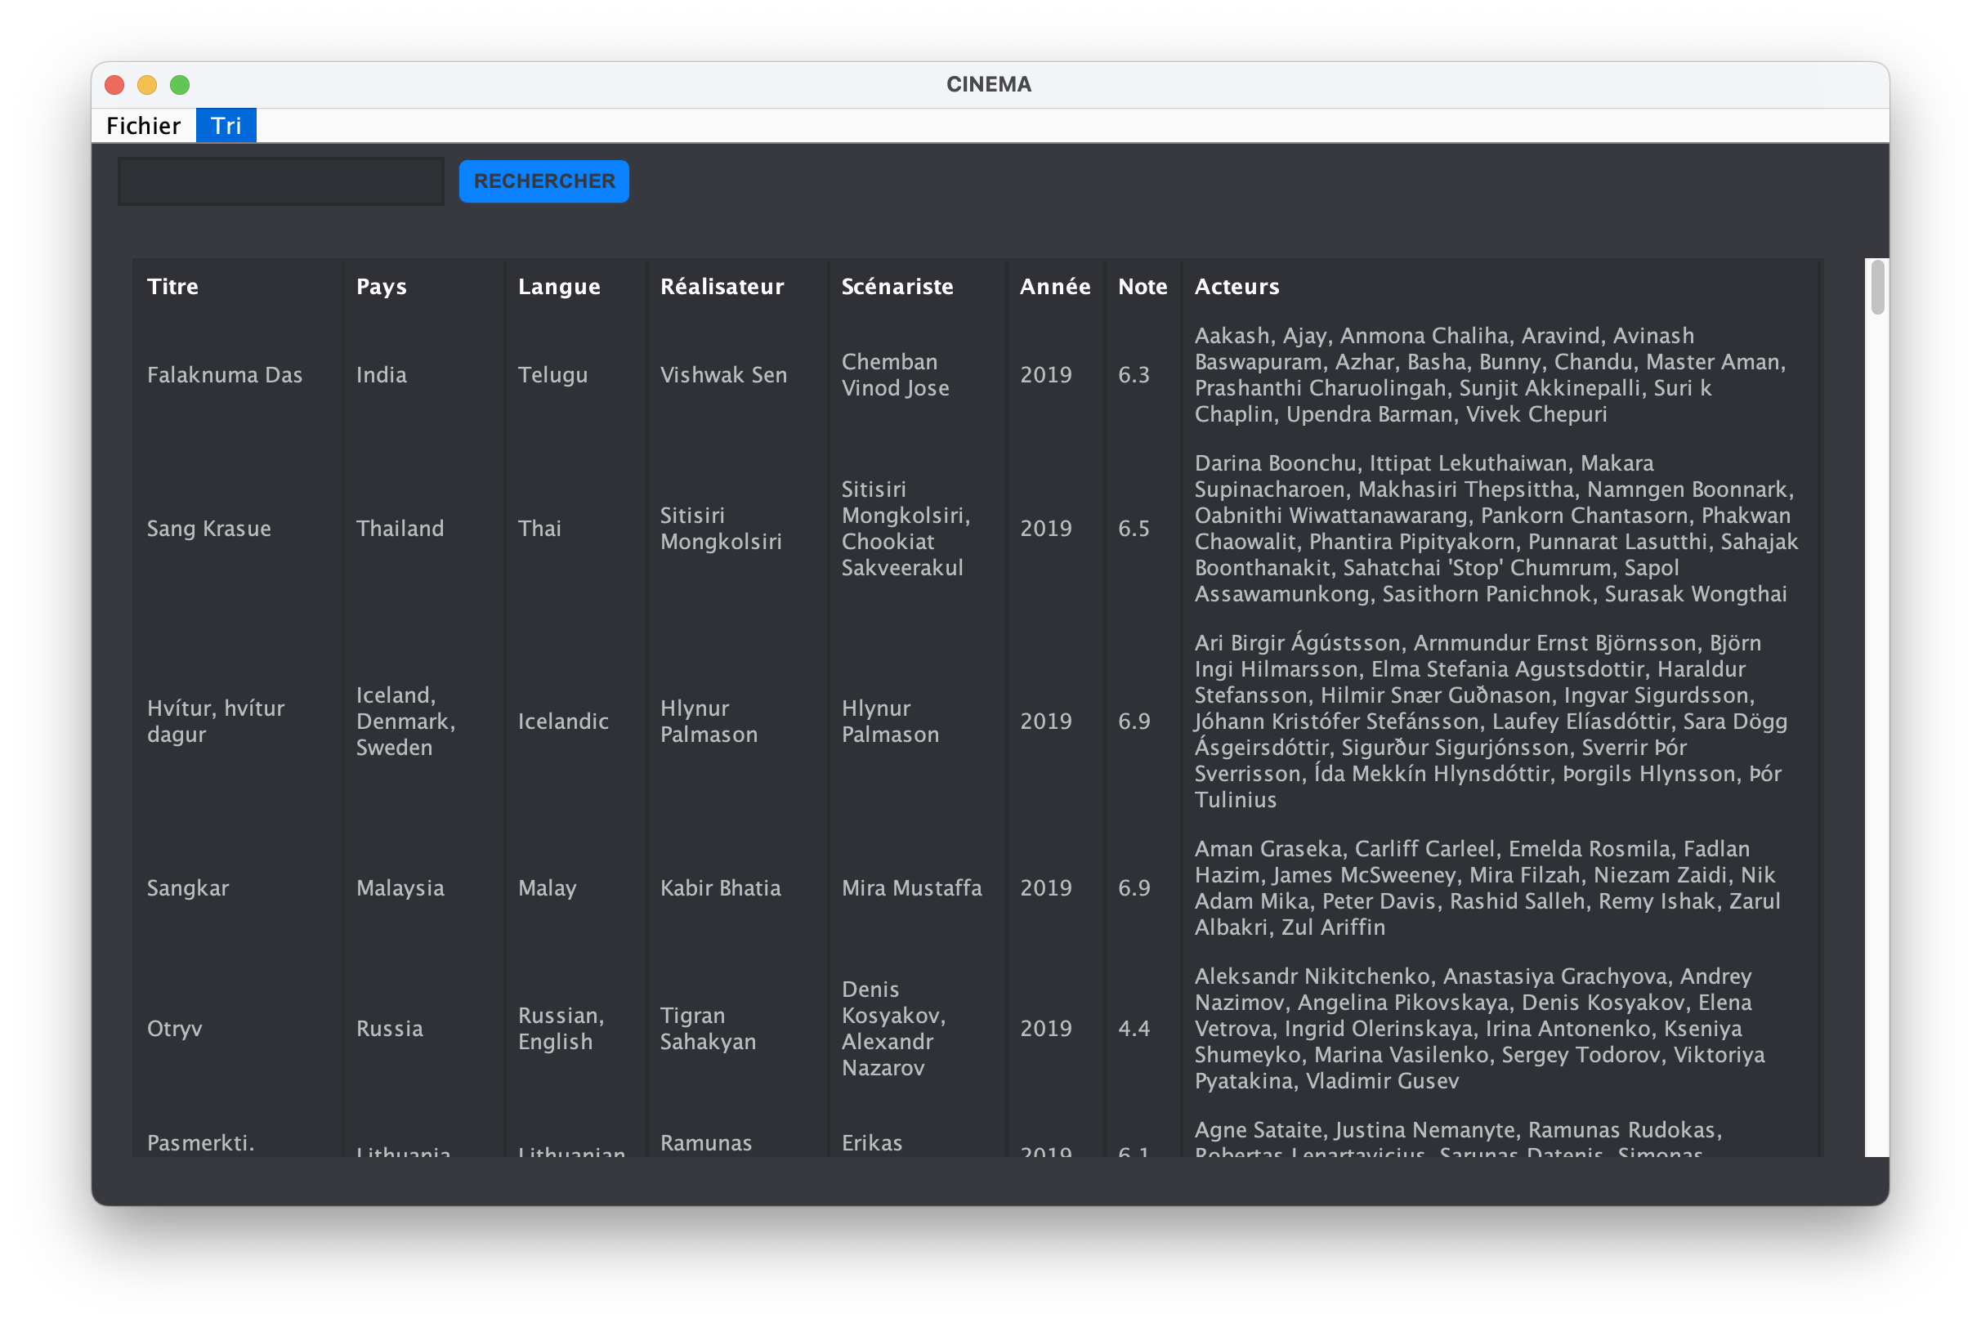Click the actors cell starting with Ari Birgir
1981x1327 pixels.
[1490, 721]
